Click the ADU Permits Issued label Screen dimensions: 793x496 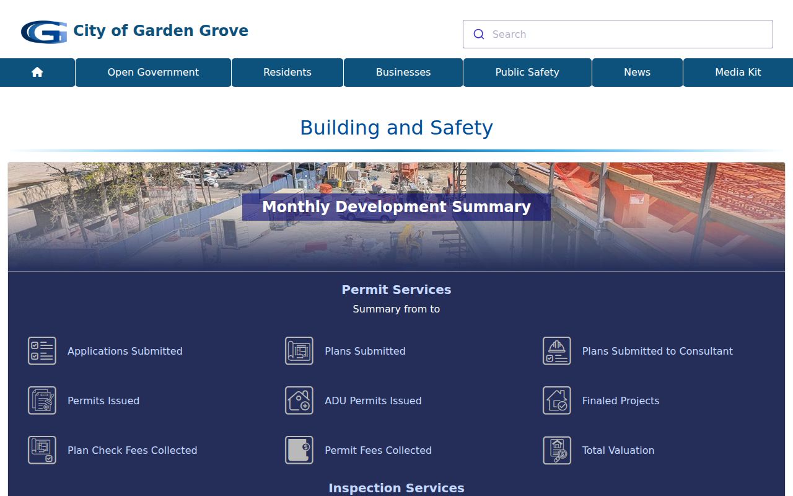[x=373, y=401]
